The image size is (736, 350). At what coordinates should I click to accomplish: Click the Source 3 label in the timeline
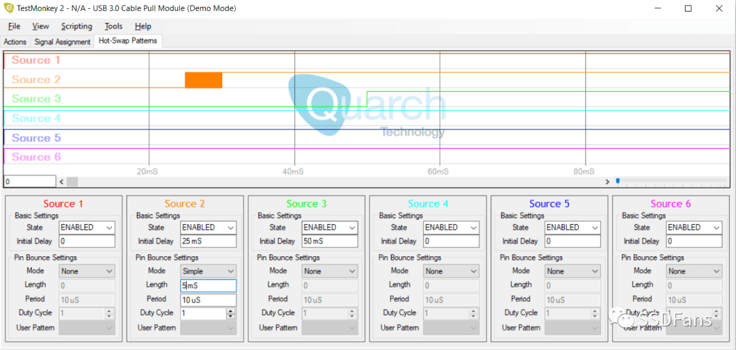[x=37, y=99]
